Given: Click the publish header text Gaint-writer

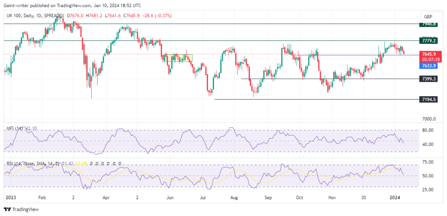Looking at the screenshot, I should [x=15, y=5].
